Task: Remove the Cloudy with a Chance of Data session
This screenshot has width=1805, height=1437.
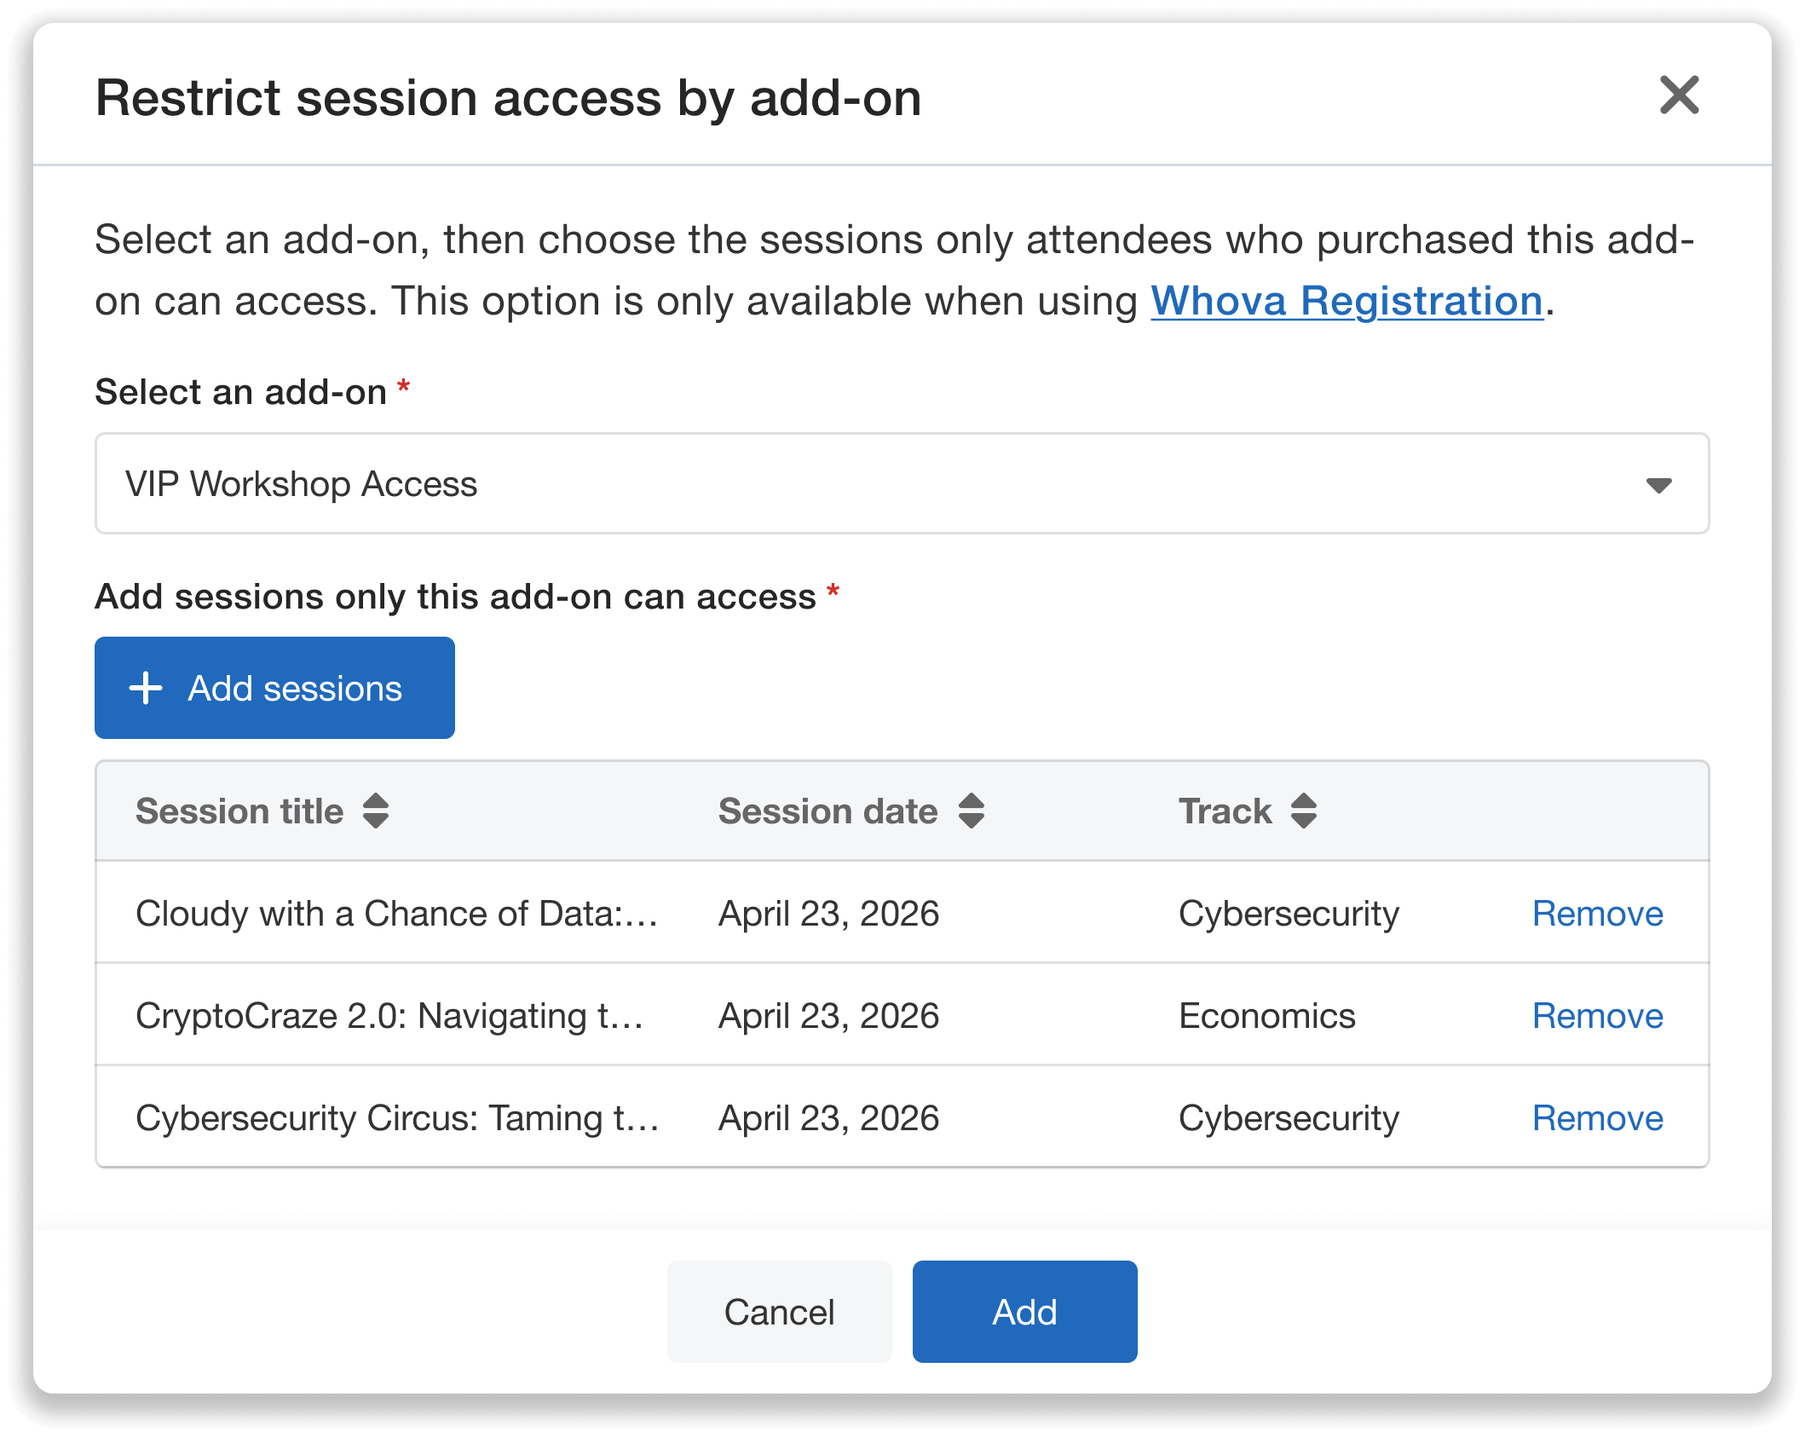Action: pyautogui.click(x=1598, y=913)
